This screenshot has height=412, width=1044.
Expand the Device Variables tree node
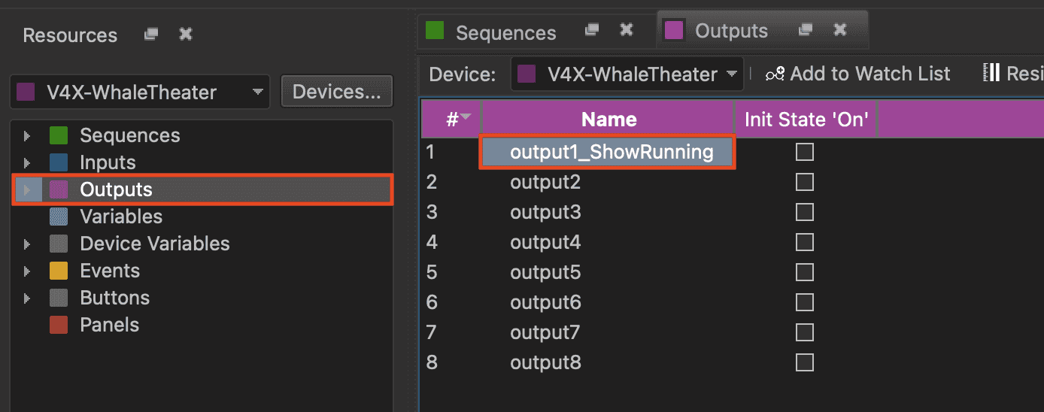point(27,244)
